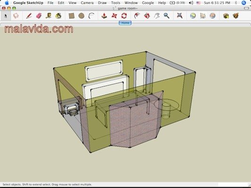Pick the Pencil line tool
This screenshot has height=188, width=251.
pyautogui.click(x=29, y=16)
